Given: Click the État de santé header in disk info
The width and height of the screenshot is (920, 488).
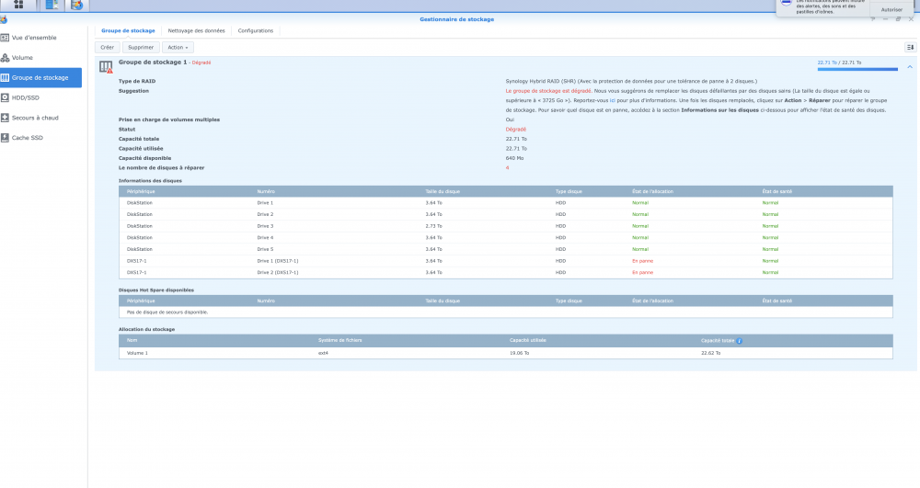Looking at the screenshot, I should 776,191.
